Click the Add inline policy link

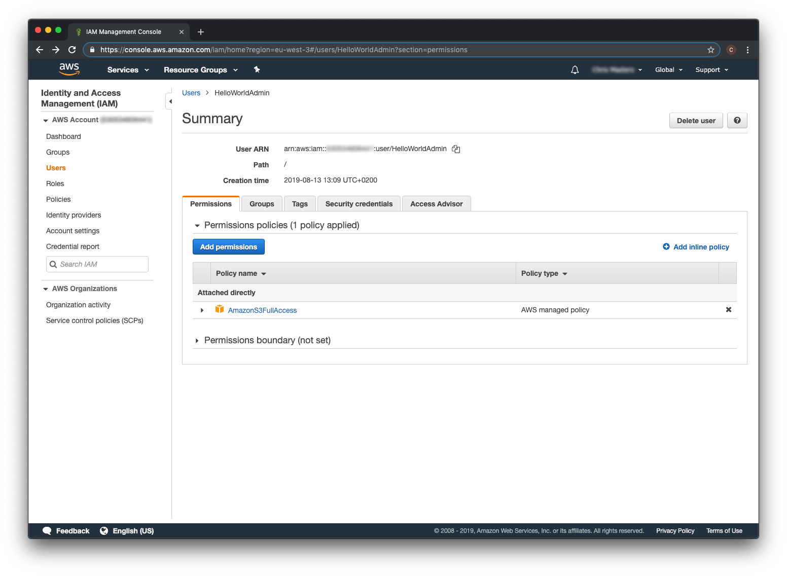coord(701,247)
